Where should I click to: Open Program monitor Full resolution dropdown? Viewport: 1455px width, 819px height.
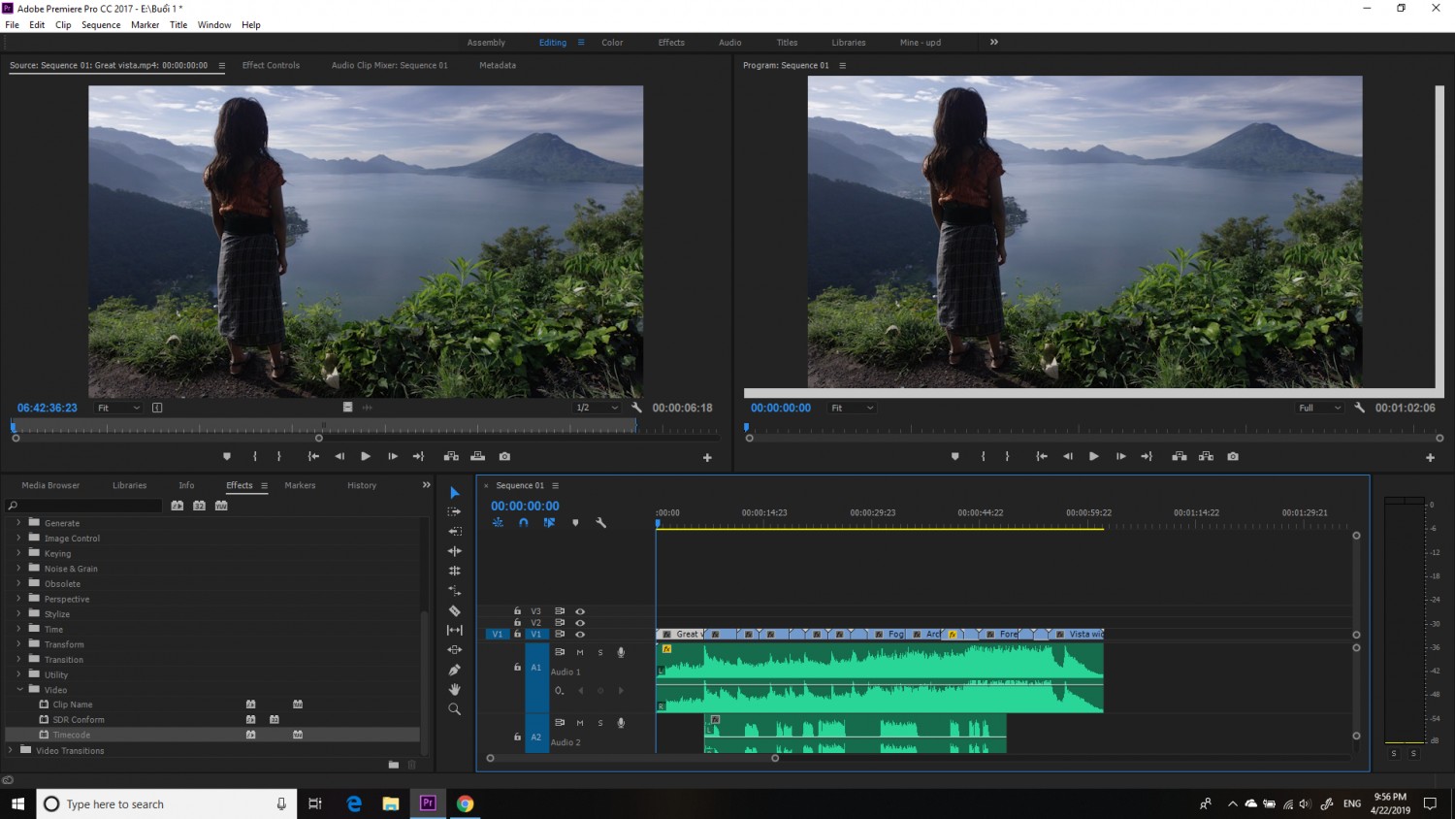1319,408
